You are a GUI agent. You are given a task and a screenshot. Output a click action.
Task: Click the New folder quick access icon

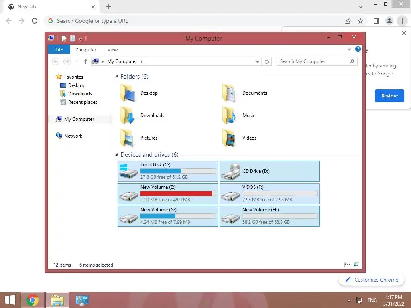pos(73,38)
